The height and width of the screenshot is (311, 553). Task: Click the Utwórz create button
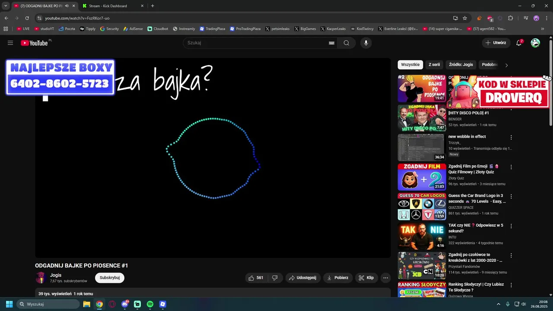click(496, 43)
